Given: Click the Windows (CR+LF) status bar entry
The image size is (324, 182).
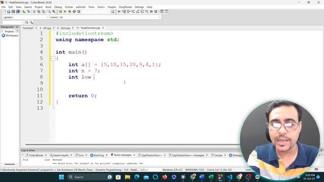Looking at the screenshot, I should (x=172, y=170).
